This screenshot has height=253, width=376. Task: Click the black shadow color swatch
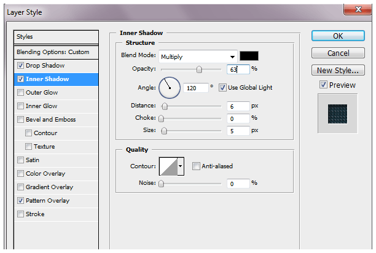click(248, 56)
